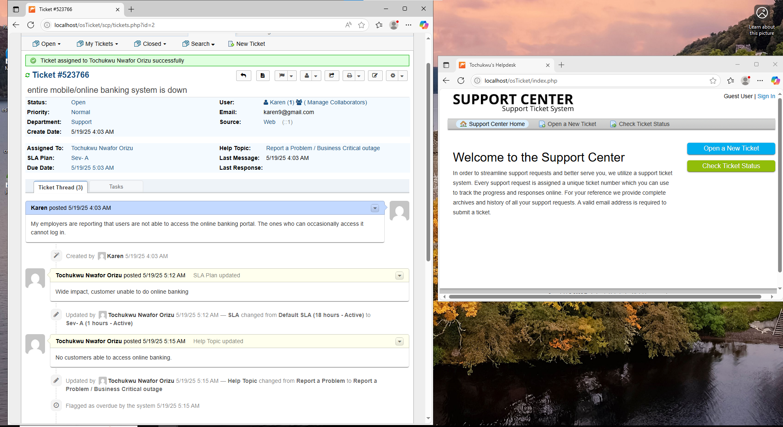Click the Learn about this picture desktop icon
This screenshot has width=783, height=427.
[762, 20]
